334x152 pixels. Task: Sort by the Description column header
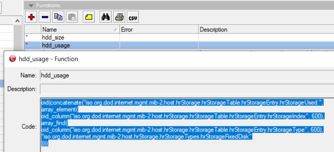pyautogui.click(x=266, y=29)
